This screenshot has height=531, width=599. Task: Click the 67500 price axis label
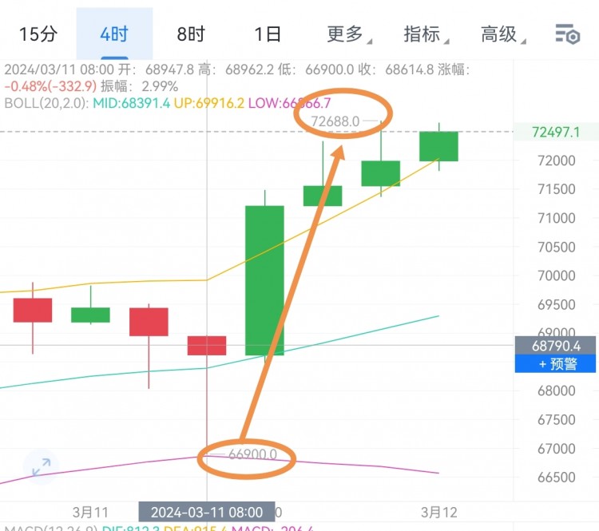556,420
